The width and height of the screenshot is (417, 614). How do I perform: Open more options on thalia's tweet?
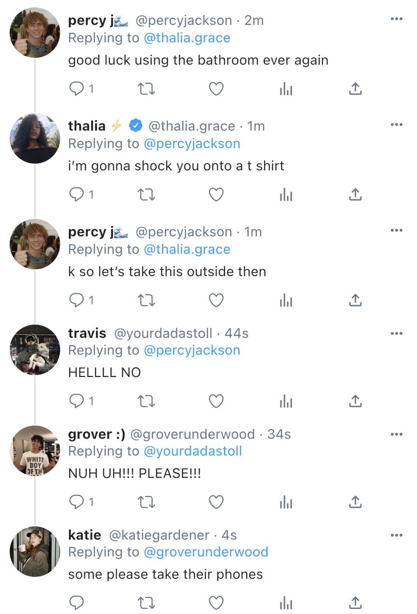[x=396, y=124]
